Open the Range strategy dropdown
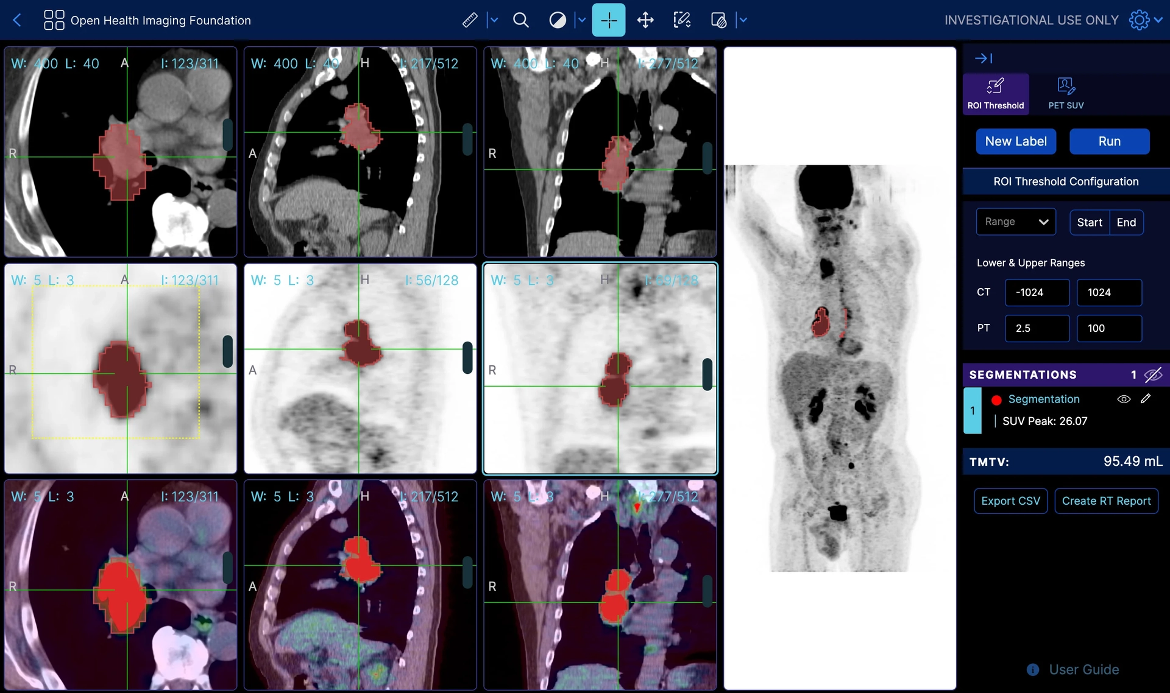 [1016, 222]
